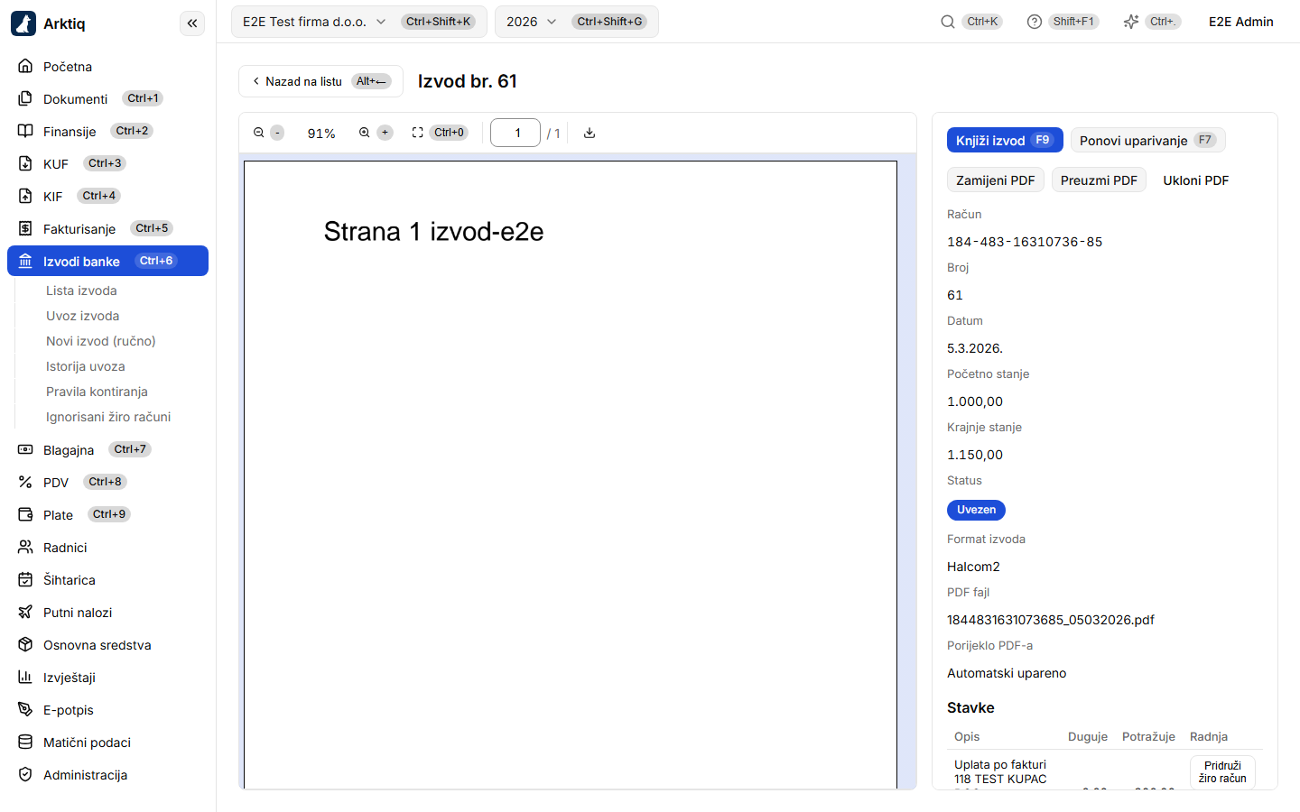Click the Osnovna sredstva box icon
Viewport: 1300px width, 812px height.
click(x=25, y=644)
